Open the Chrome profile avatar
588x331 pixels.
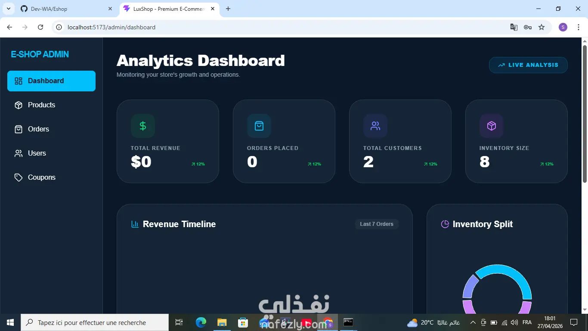(x=563, y=27)
